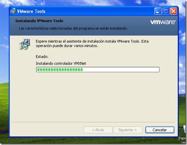Click the VMware Tools title bar text
Image resolution: width=187 pixels, height=145 pixels.
tap(31, 11)
